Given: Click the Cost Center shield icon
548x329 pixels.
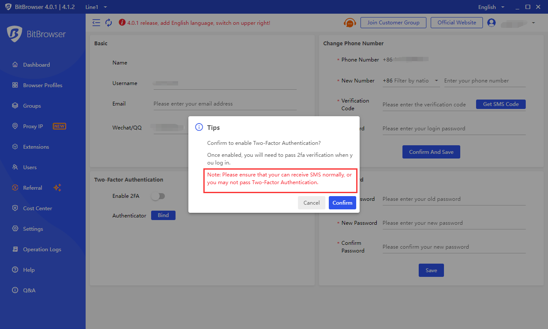Looking at the screenshot, I should [x=15, y=209].
